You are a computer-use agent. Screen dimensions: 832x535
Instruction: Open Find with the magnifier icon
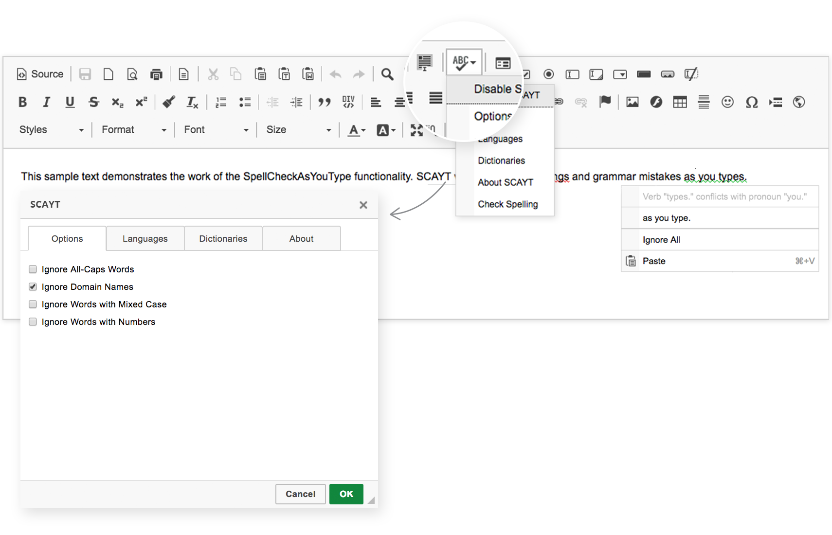pos(387,74)
